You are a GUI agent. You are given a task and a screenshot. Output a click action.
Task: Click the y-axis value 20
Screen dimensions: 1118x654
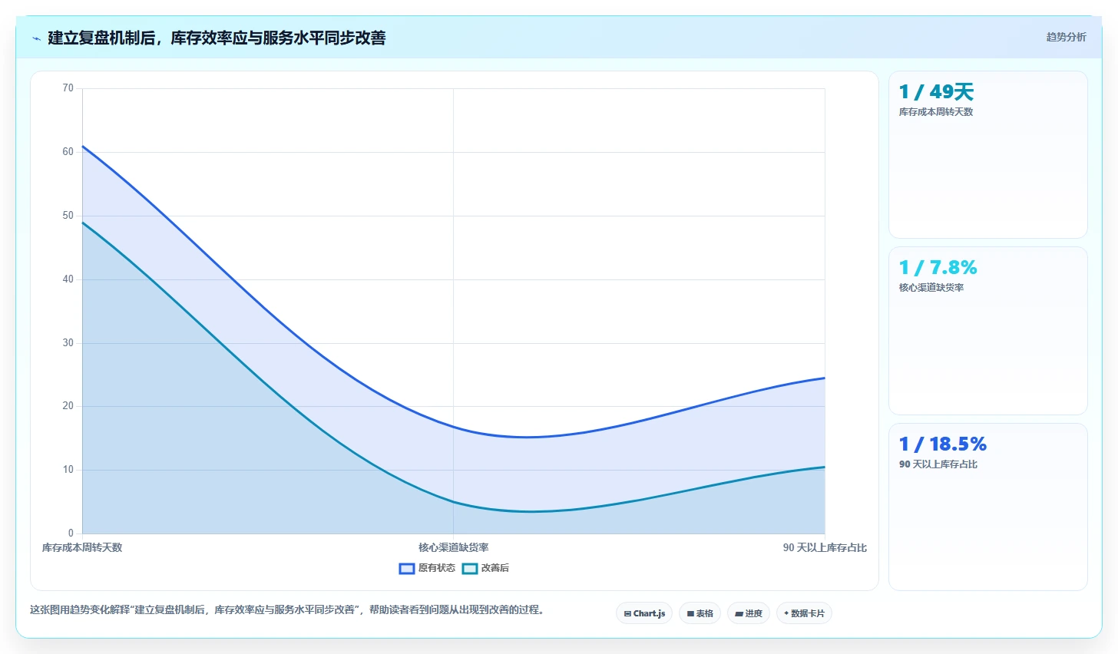point(68,406)
